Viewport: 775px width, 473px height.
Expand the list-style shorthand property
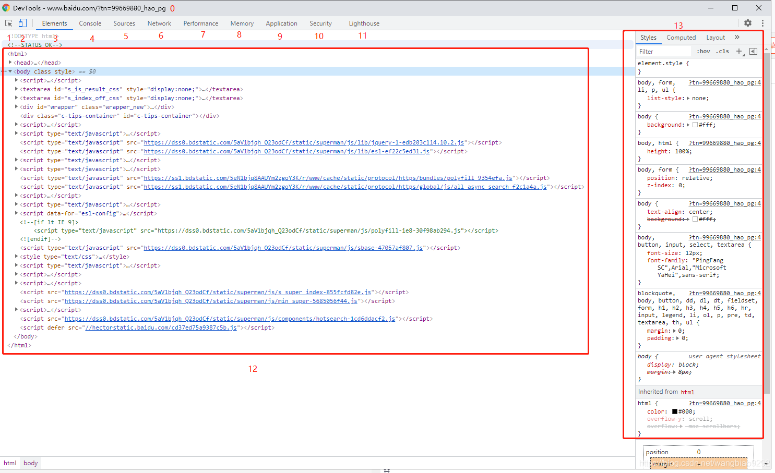point(688,98)
